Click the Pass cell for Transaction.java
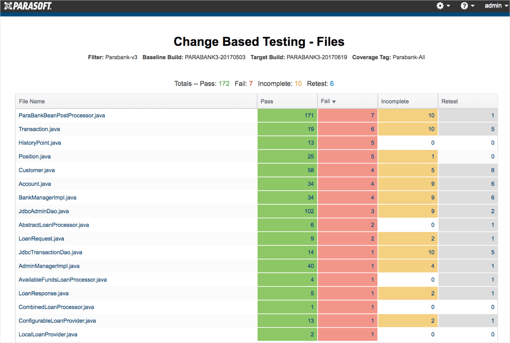Viewport: 510px width, 343px height. click(287, 129)
